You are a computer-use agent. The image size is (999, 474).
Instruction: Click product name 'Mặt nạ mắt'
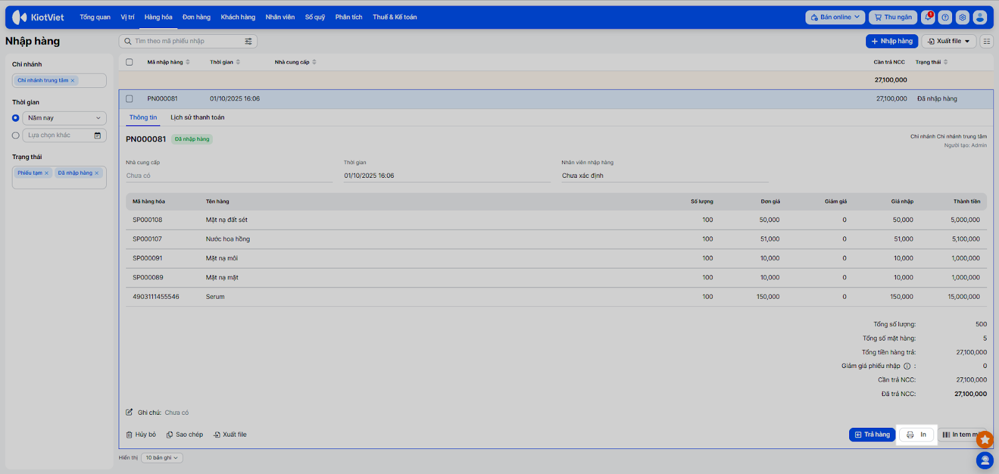222,278
